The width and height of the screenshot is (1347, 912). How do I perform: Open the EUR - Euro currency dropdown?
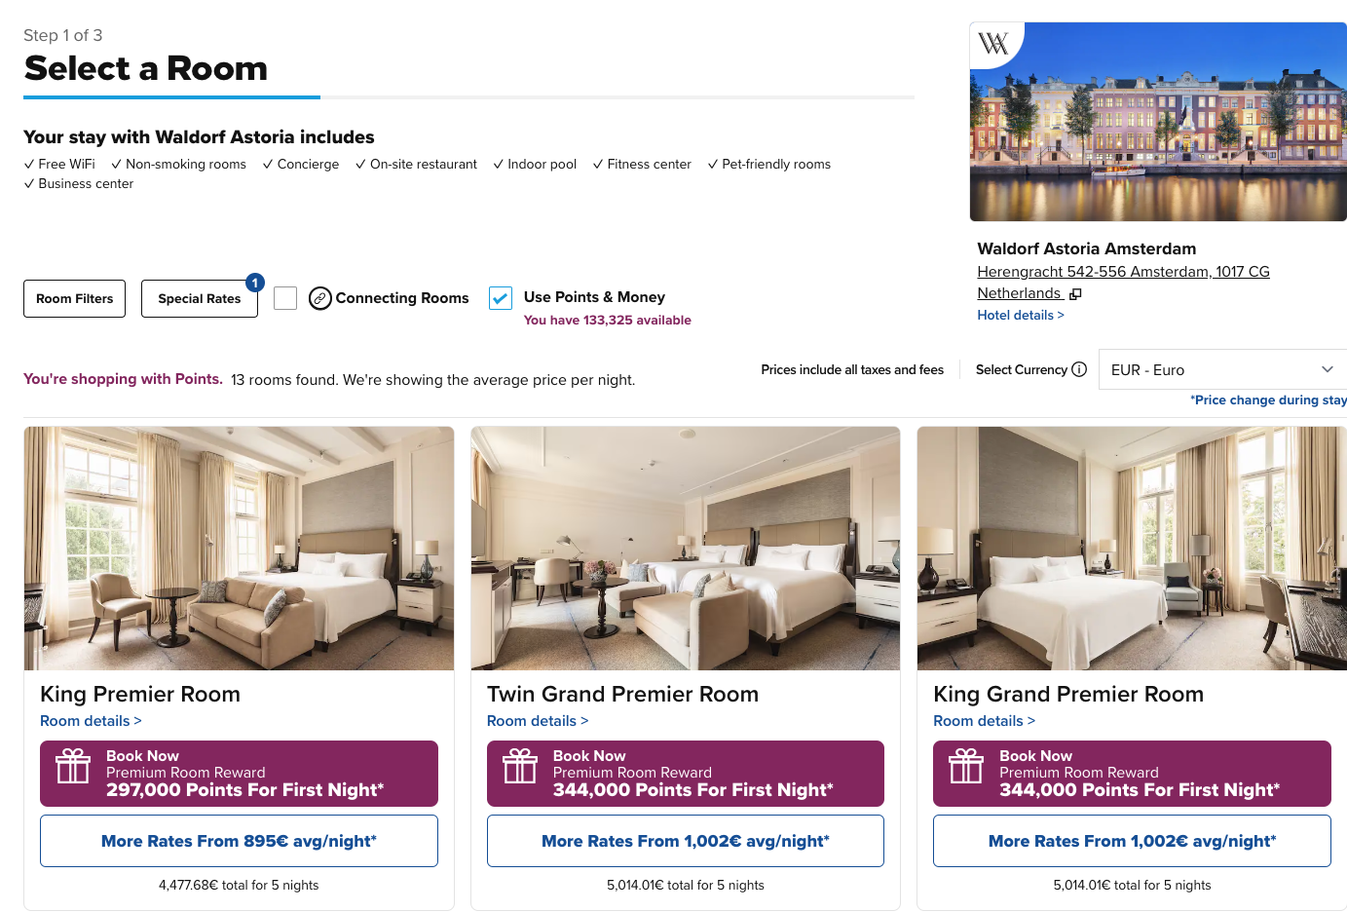(x=1222, y=369)
